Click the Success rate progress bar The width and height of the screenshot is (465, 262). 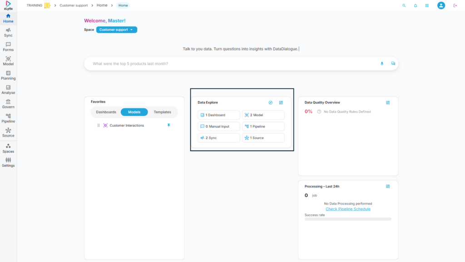(348, 219)
